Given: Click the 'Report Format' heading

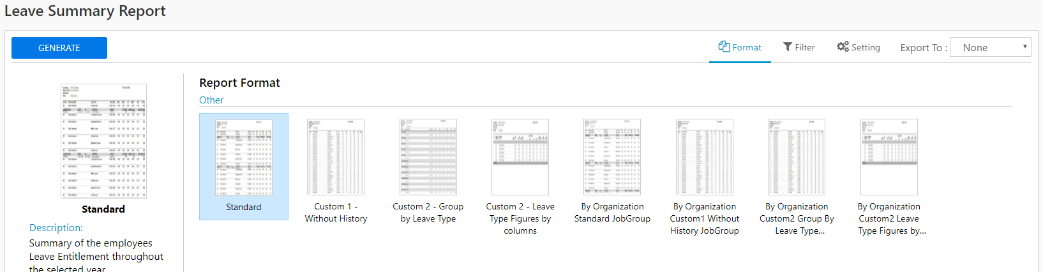Looking at the screenshot, I should [x=239, y=83].
